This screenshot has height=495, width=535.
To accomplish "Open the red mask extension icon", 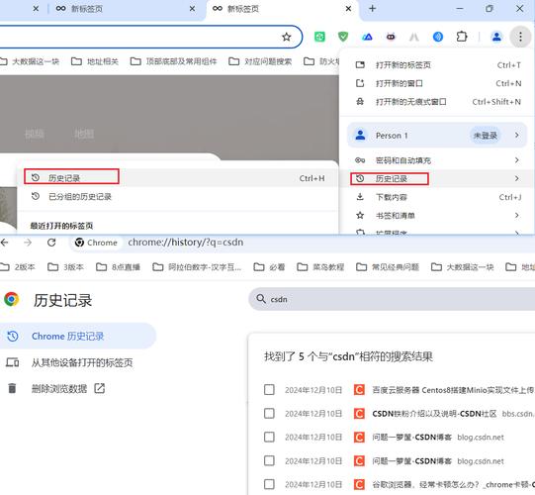I will click(x=391, y=37).
